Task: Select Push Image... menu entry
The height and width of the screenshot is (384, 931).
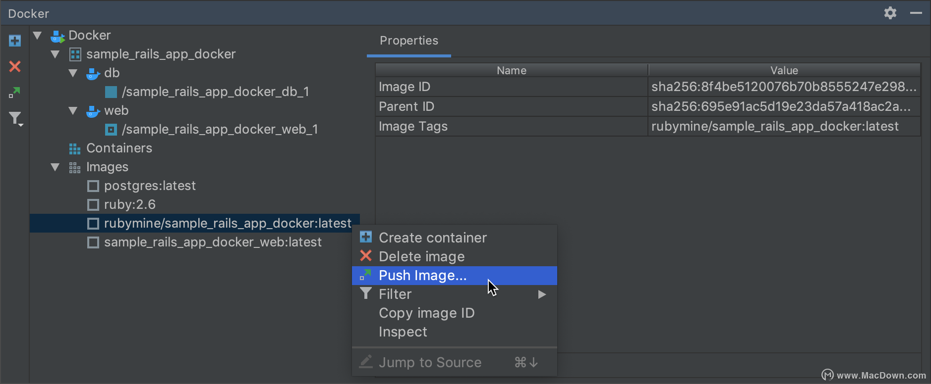Action: click(455, 276)
